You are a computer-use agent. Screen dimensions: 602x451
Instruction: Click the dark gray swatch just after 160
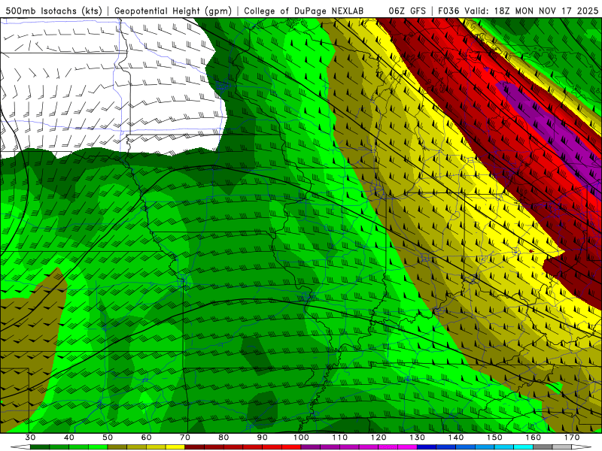(543, 447)
